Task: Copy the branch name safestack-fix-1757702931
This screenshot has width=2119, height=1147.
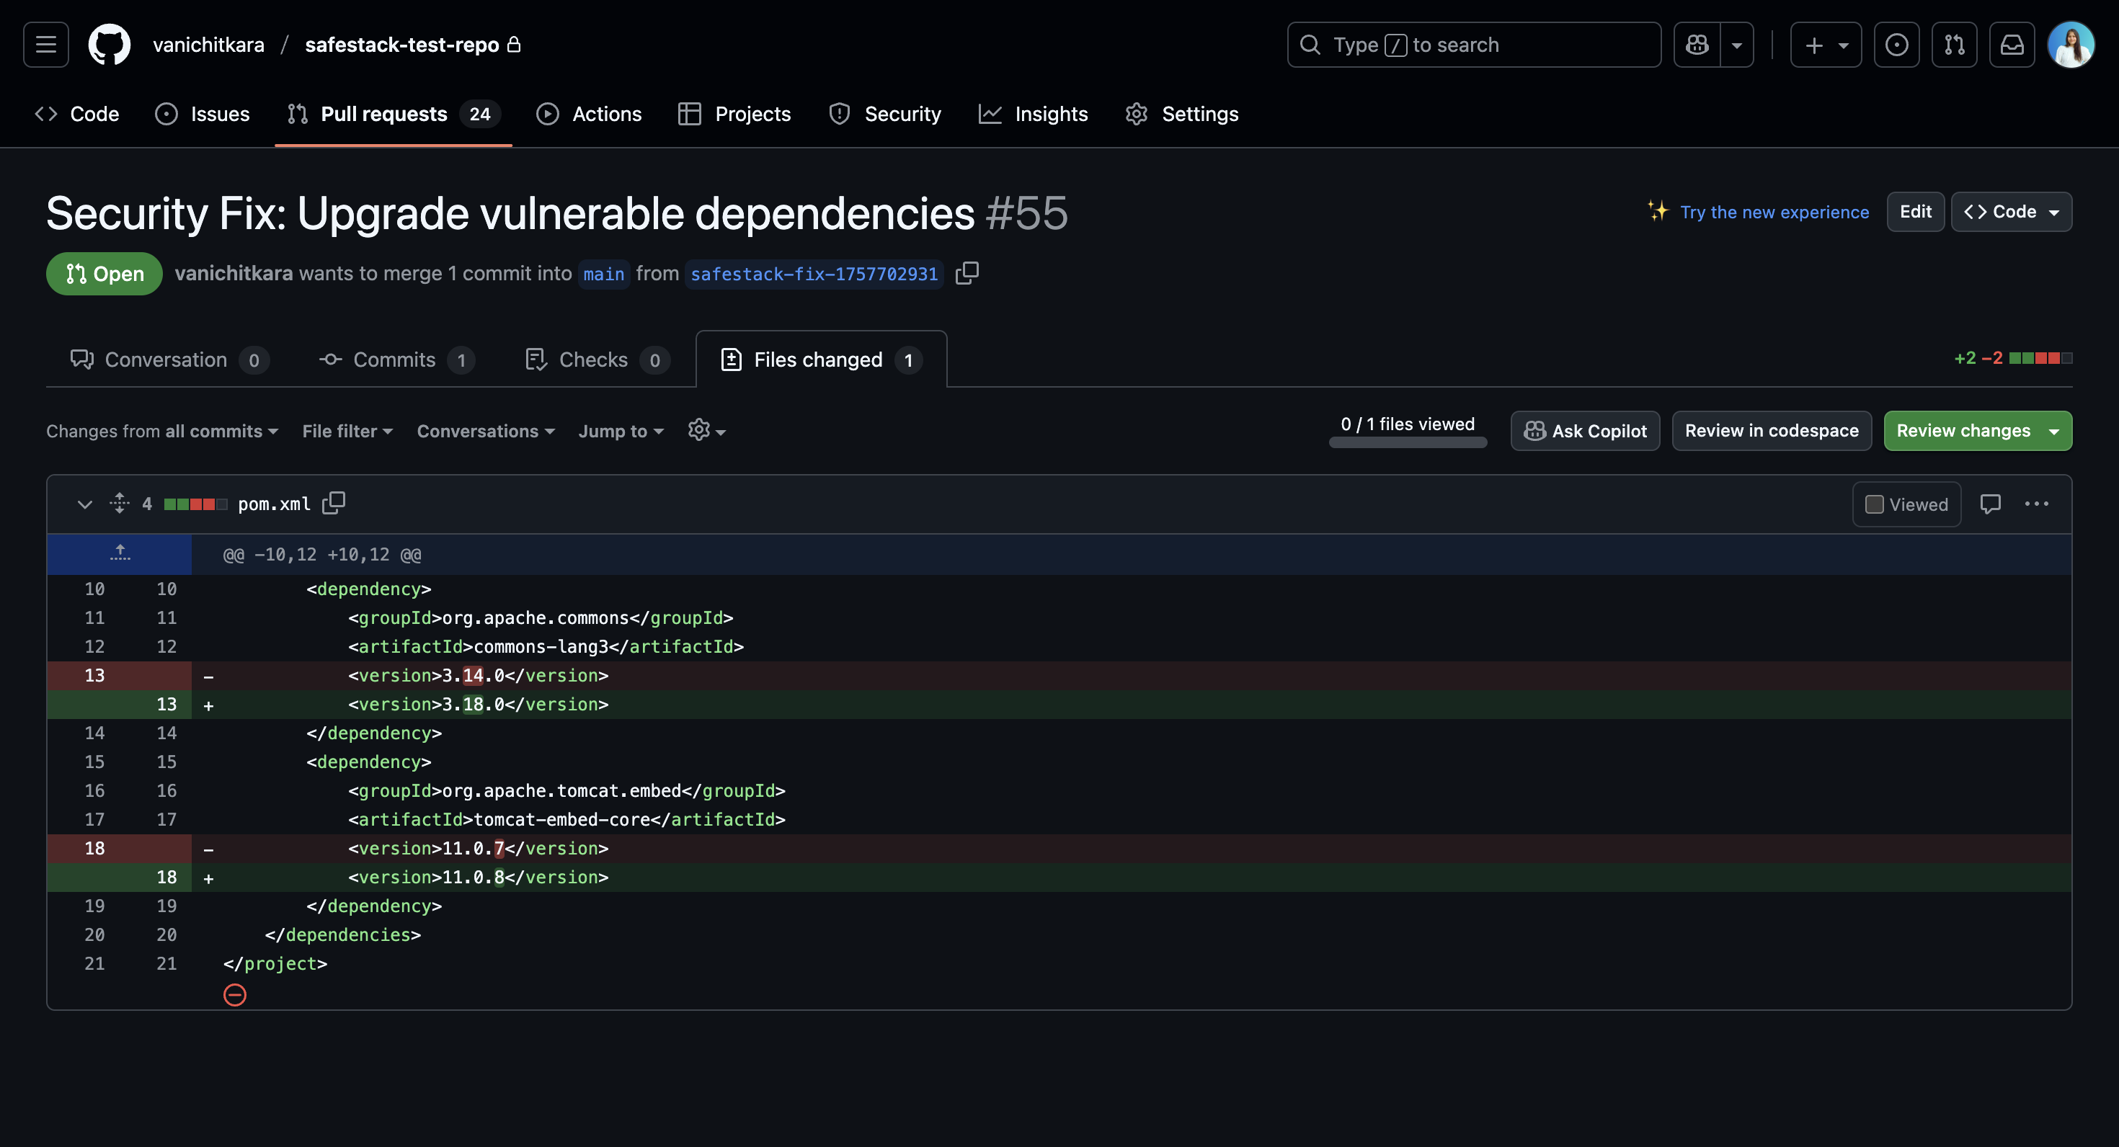Action: pyautogui.click(x=967, y=273)
